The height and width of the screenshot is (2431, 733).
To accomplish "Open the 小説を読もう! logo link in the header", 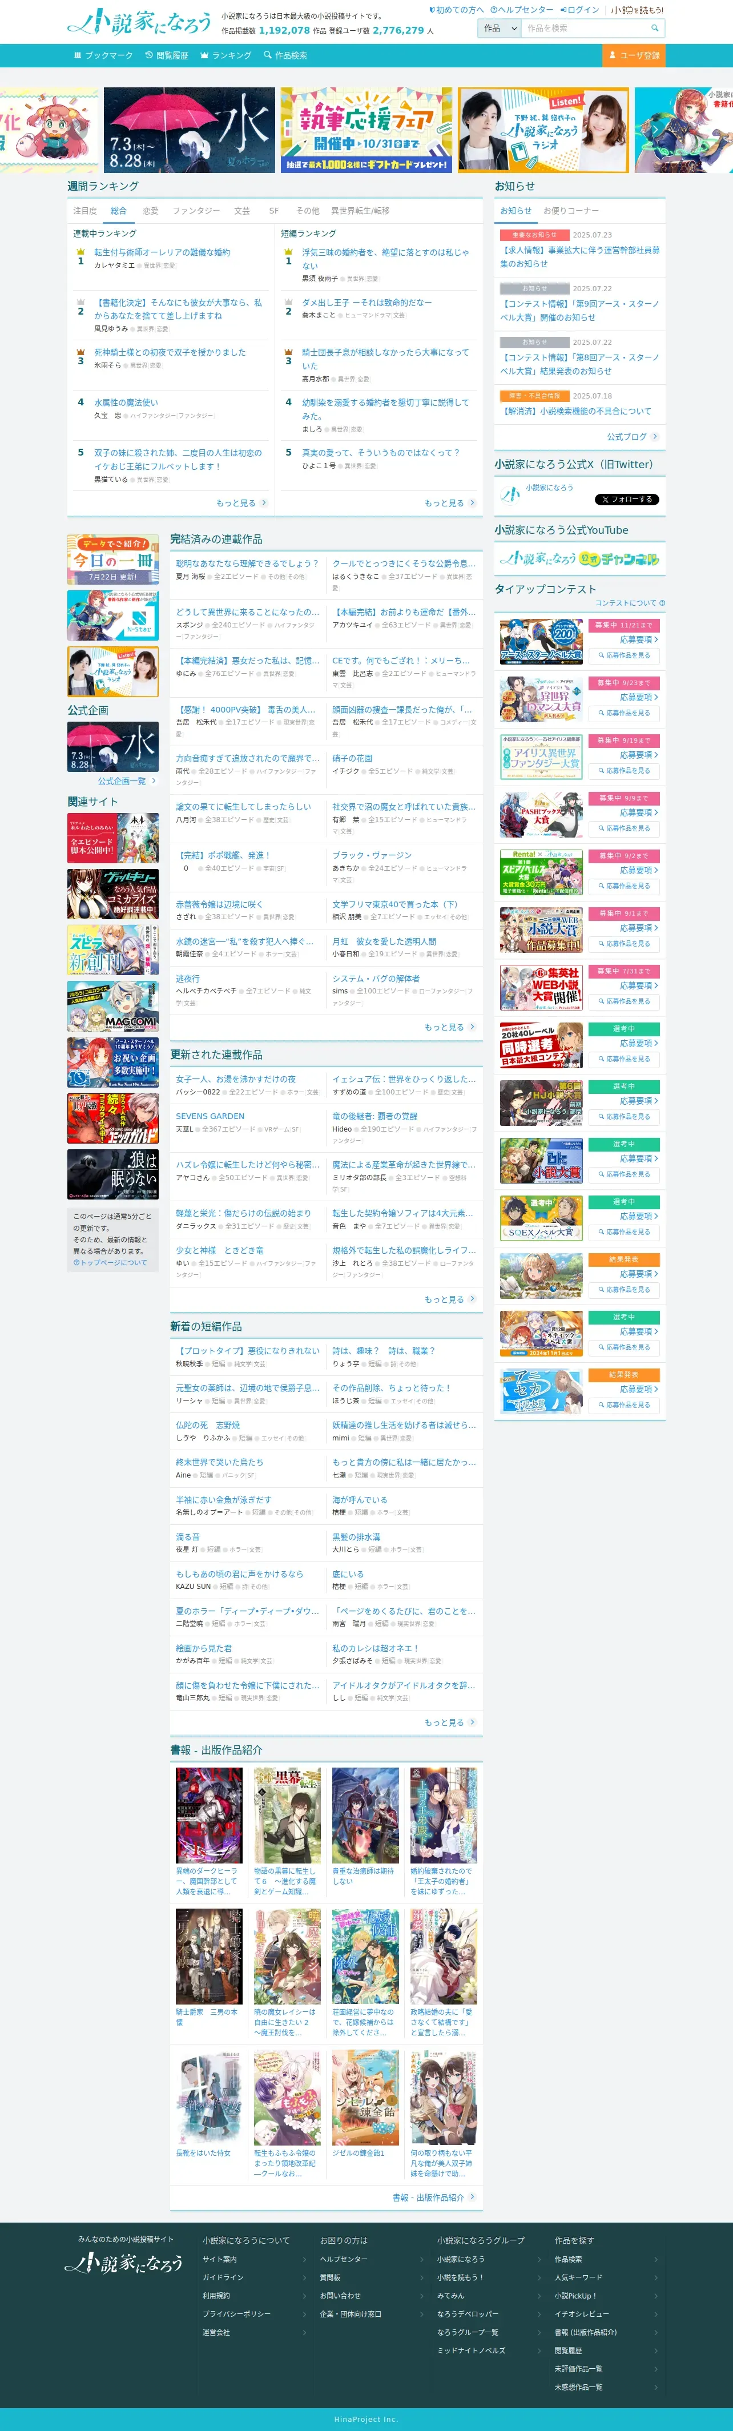I will 637,10.
